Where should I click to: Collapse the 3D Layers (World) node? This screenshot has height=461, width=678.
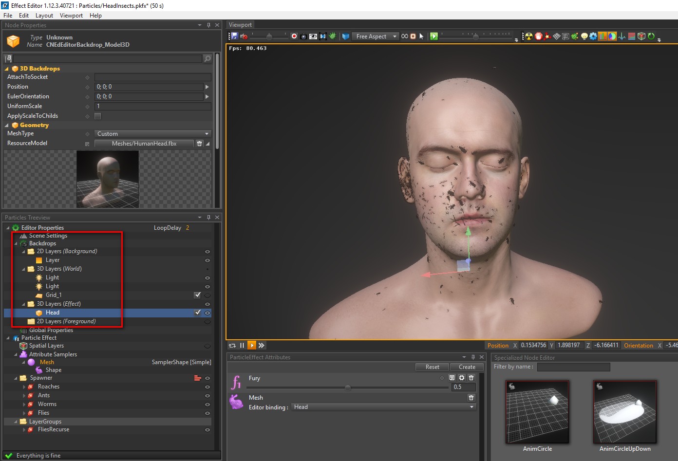click(23, 269)
